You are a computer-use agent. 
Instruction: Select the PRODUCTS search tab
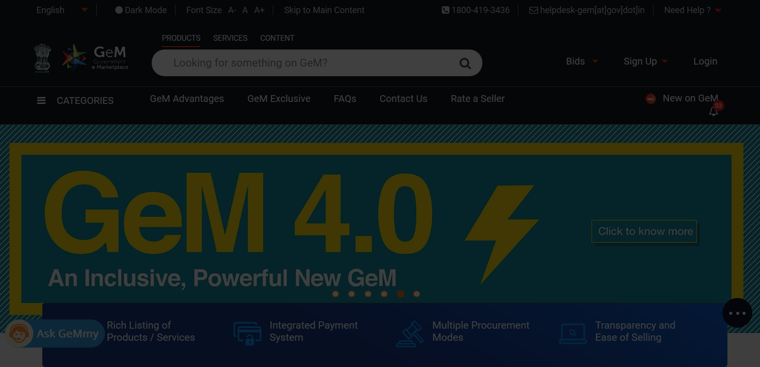tap(181, 38)
